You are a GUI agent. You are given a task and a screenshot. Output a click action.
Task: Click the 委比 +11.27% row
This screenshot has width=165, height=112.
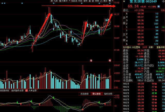(144, 10)
